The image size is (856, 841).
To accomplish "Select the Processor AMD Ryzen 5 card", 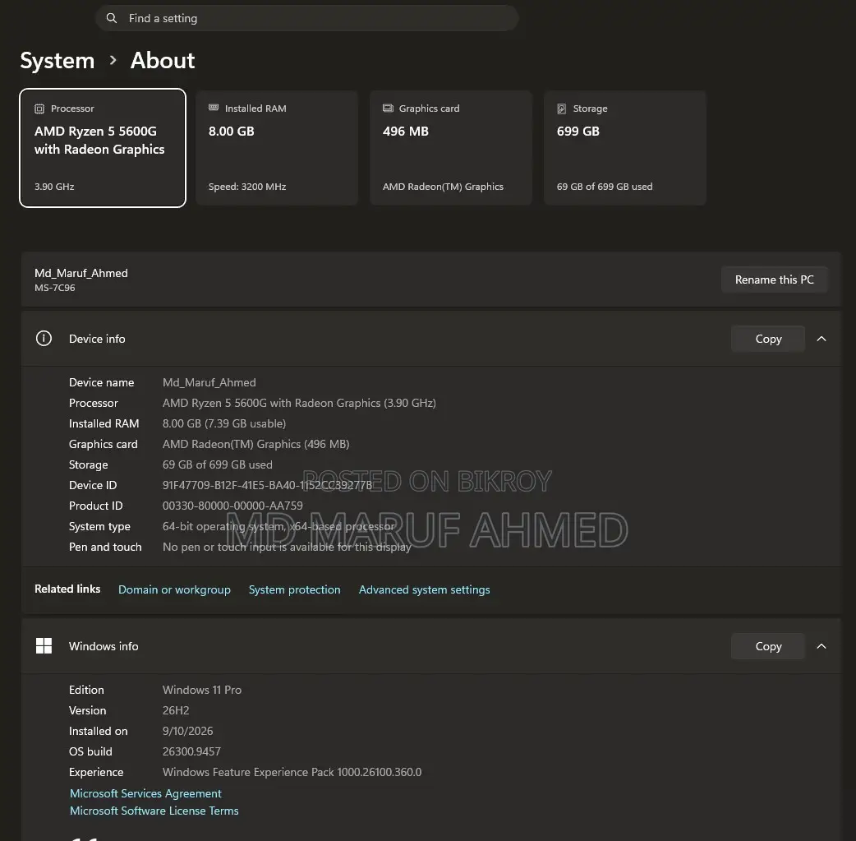I will 103,148.
